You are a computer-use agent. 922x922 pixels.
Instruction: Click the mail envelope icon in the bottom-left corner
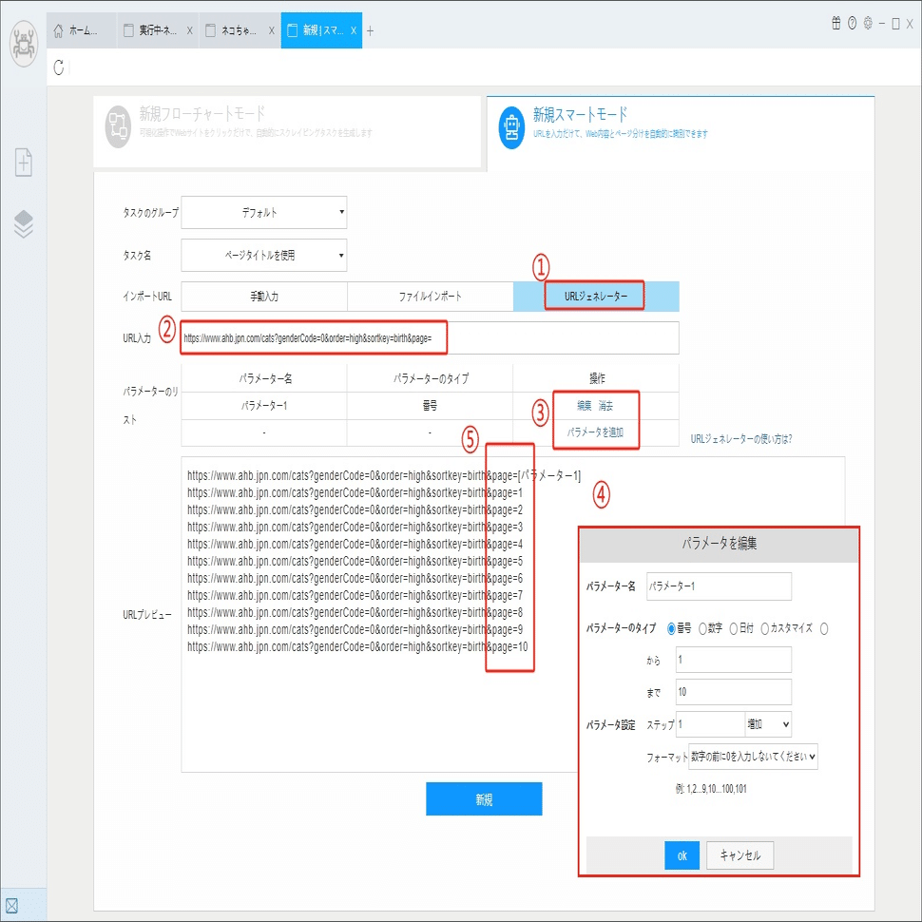[11, 906]
